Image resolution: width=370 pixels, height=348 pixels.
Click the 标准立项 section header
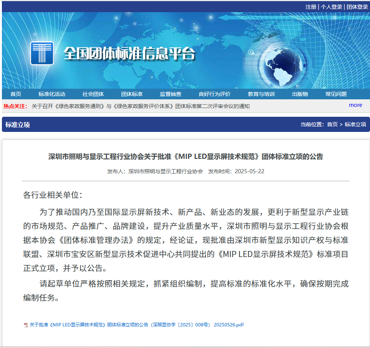coord(18,125)
